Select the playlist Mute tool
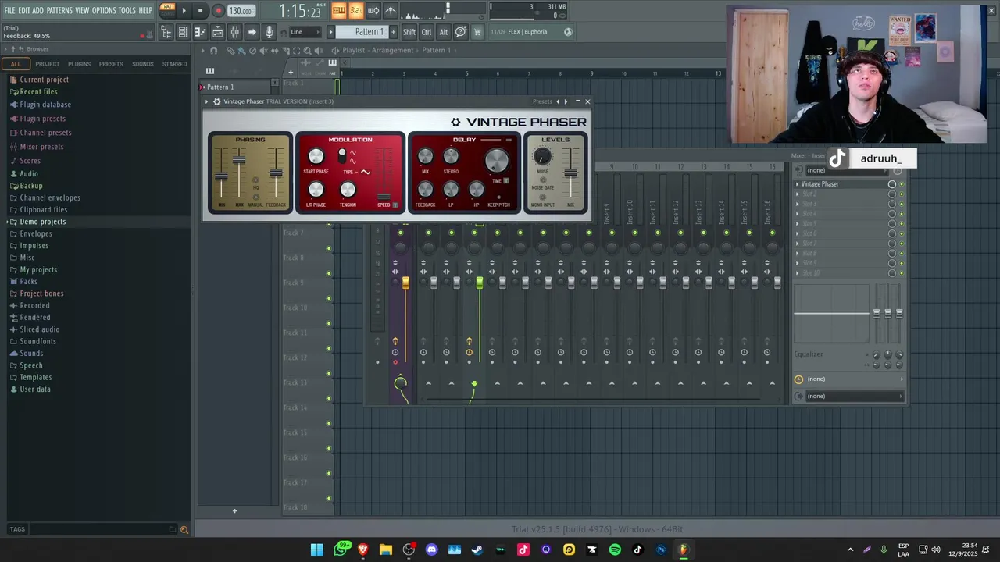 coord(263,50)
